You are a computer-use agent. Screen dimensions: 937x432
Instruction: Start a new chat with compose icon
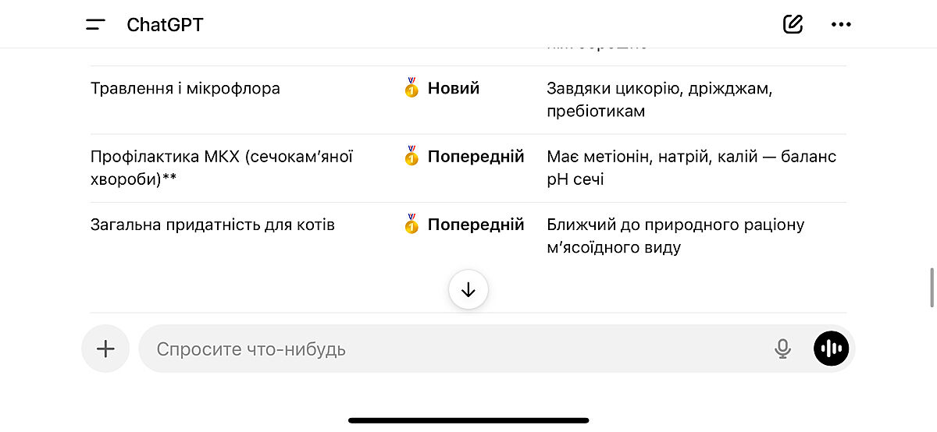(x=793, y=24)
